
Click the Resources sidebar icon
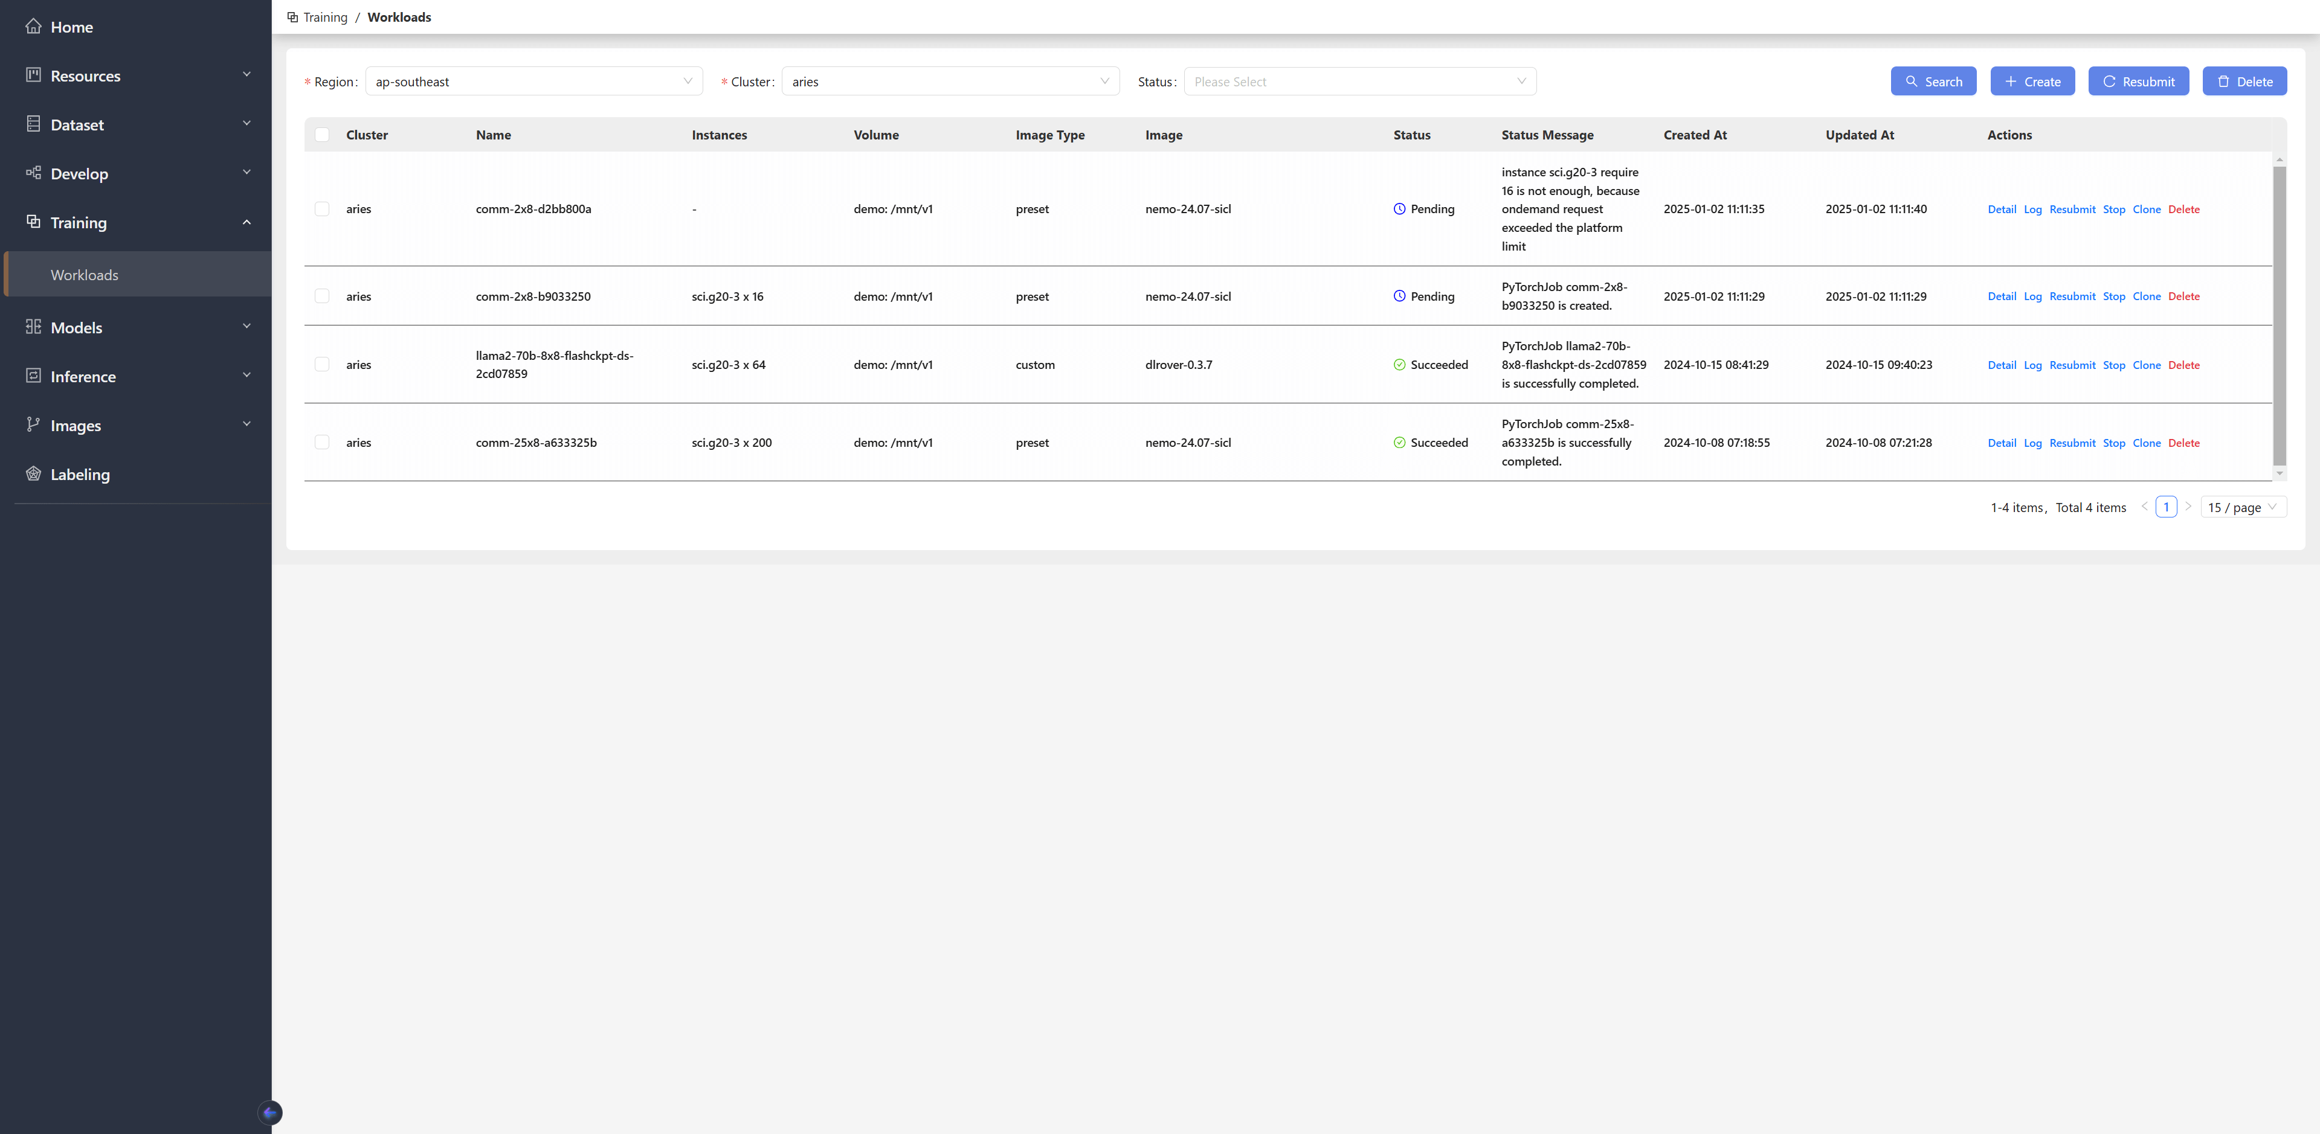[x=33, y=75]
